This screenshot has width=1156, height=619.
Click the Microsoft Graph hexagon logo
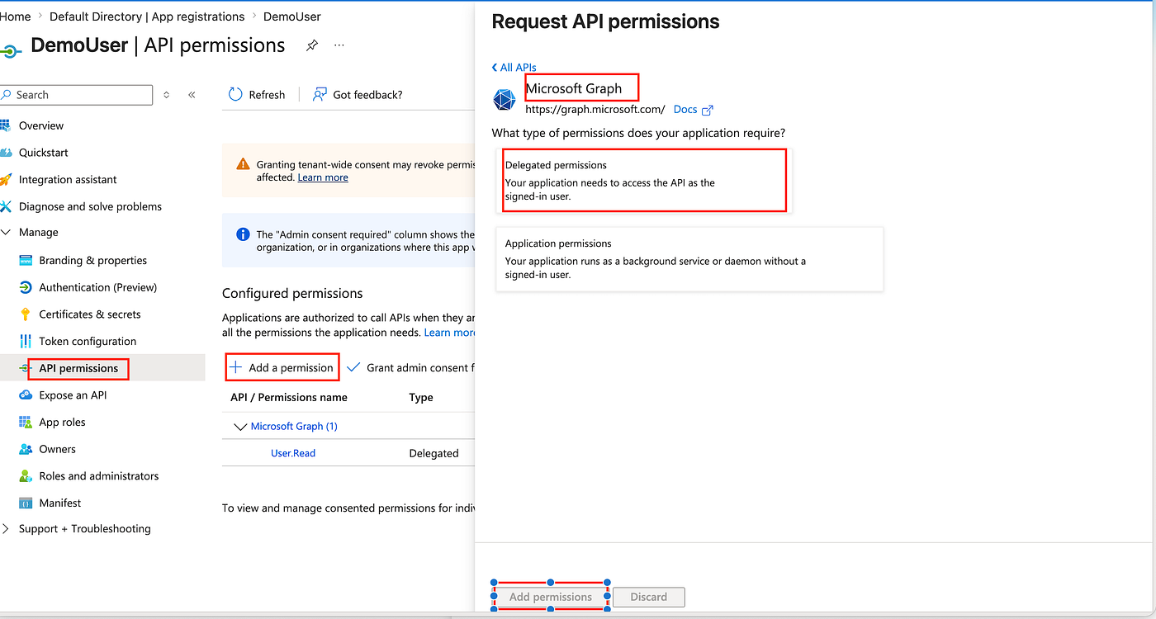tap(505, 100)
